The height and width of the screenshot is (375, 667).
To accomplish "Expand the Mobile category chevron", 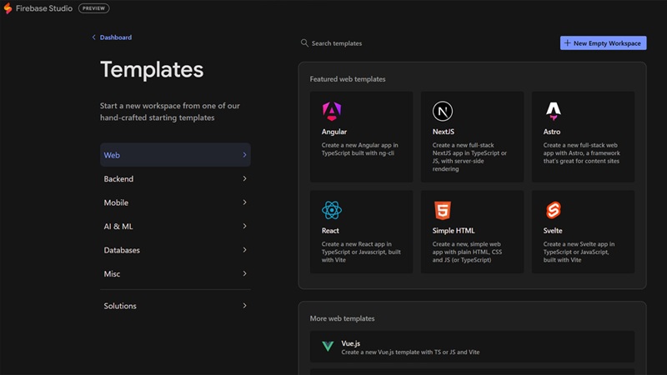I will (244, 202).
